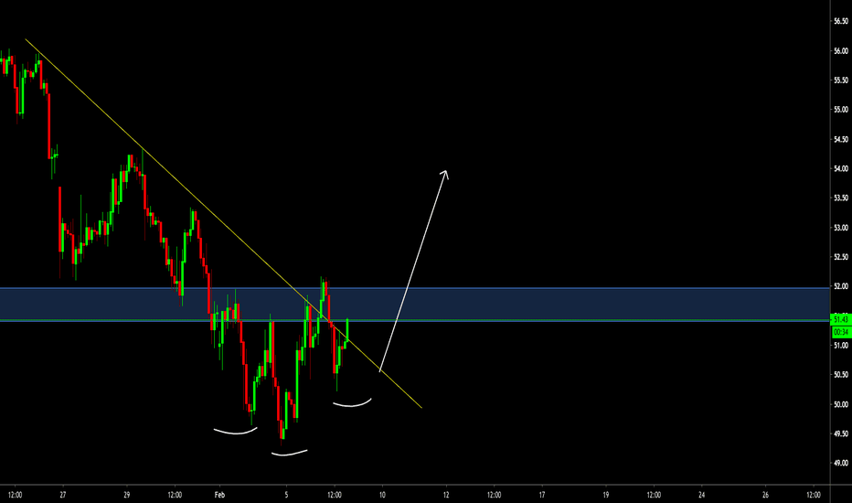The image size is (852, 503).
Task: Click the 00:34 bar countdown tag
Action: (841, 332)
